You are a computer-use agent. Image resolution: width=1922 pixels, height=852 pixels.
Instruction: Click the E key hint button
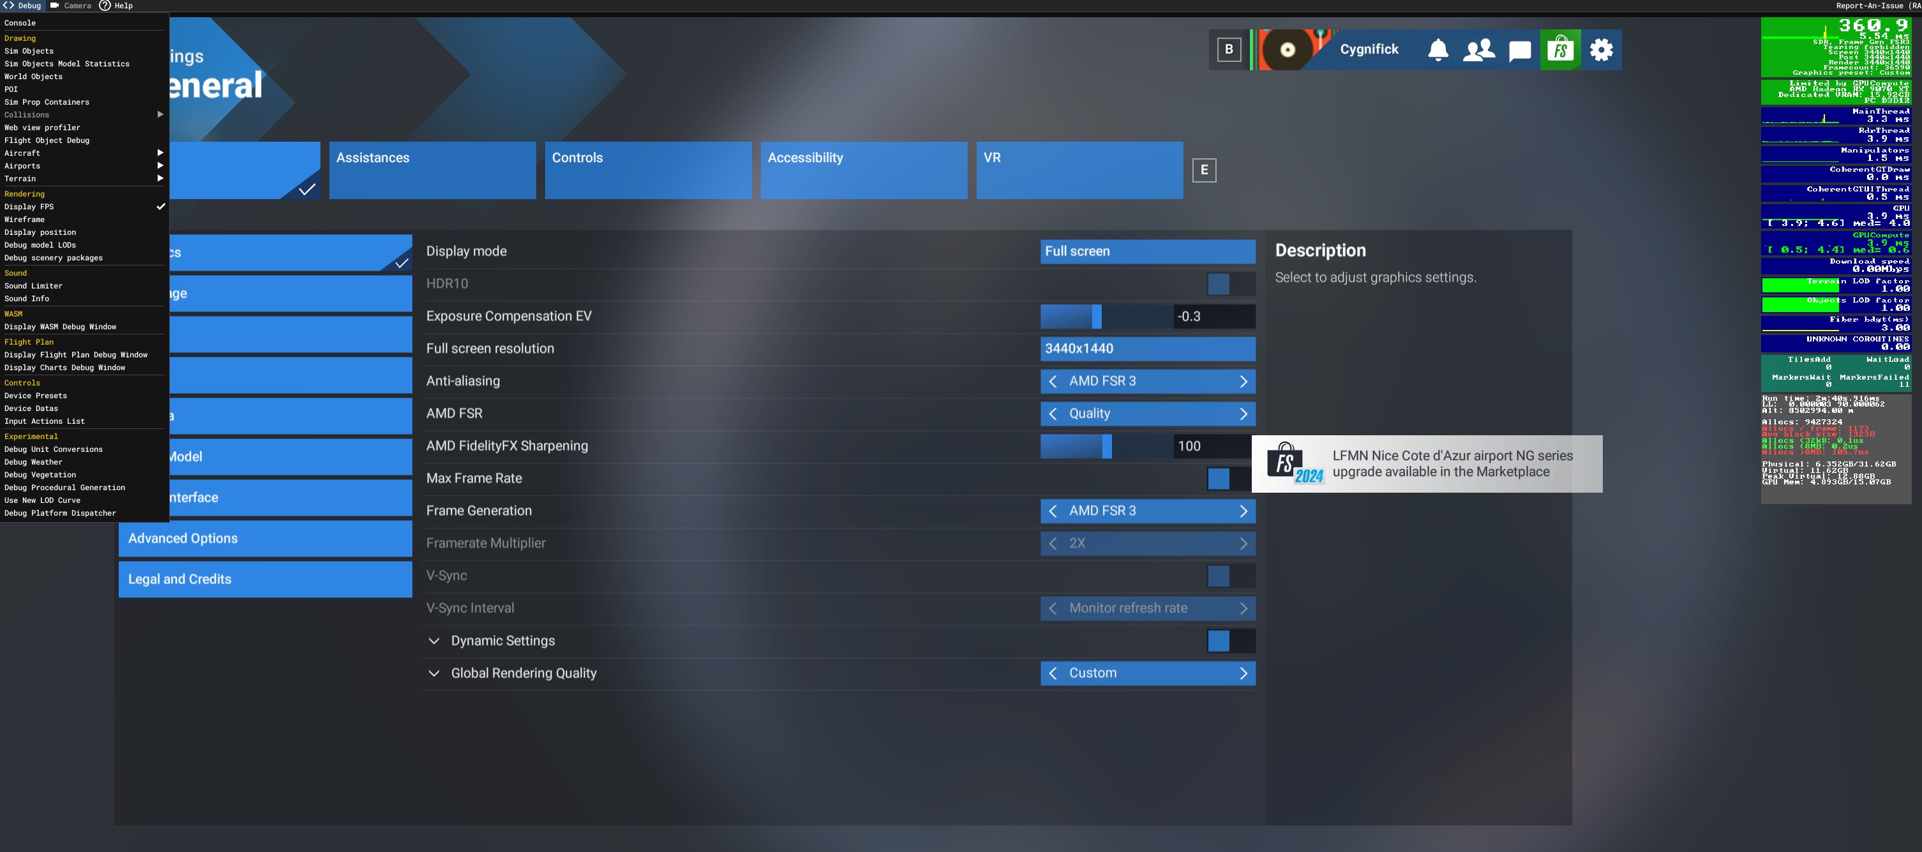[1205, 170]
